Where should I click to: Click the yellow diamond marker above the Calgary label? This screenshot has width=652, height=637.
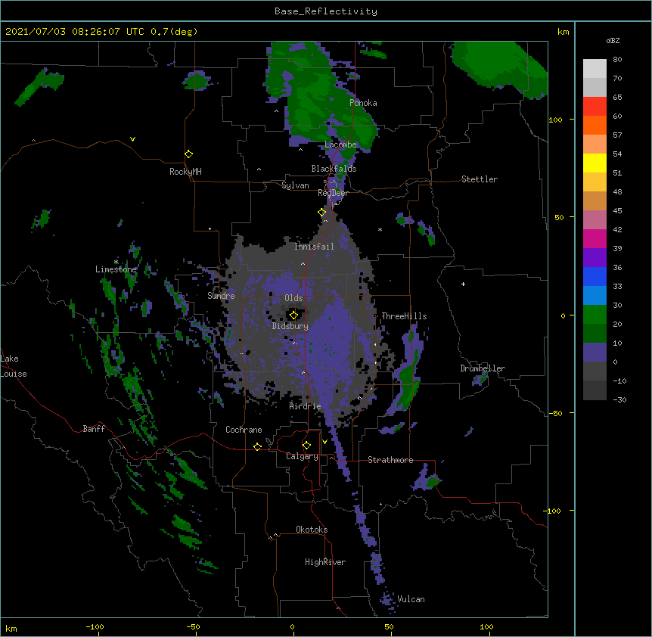306,446
